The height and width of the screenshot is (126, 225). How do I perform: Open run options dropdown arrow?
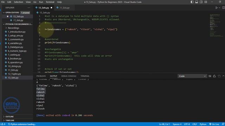pyautogui.click(x=219, y=8)
